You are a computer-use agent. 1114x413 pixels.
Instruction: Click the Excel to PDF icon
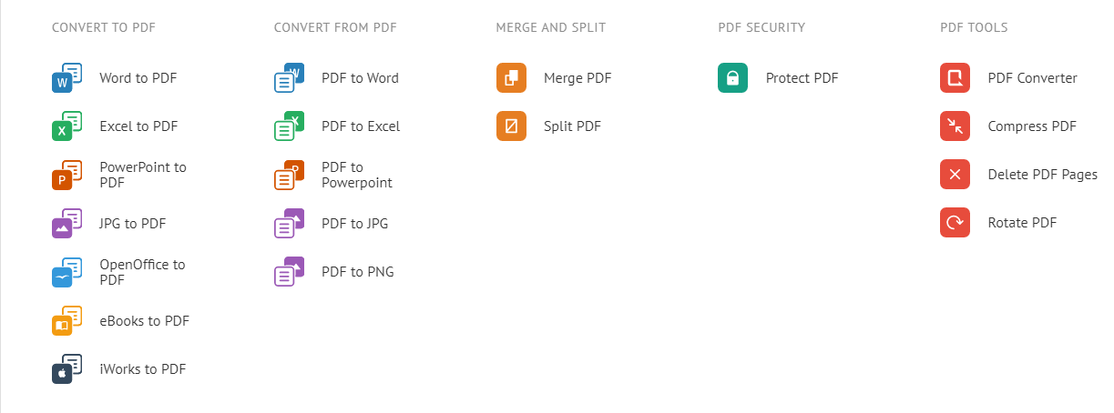(66, 126)
